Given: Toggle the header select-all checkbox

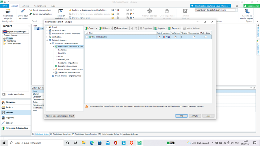Looking at the screenshot, I should tap(87, 33).
